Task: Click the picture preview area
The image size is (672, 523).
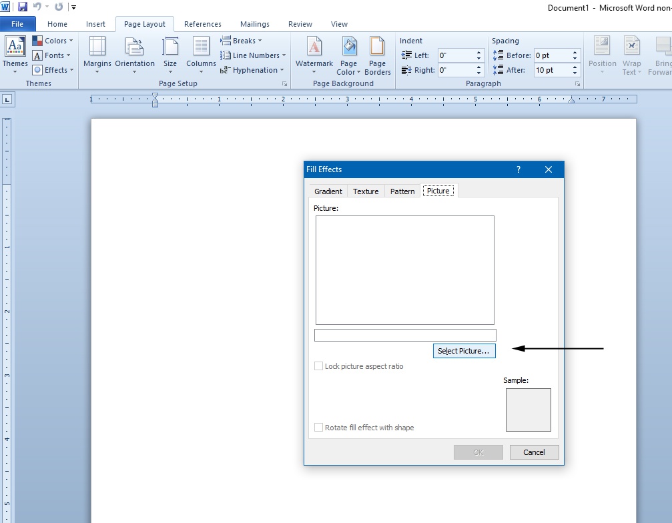Action: [405, 270]
